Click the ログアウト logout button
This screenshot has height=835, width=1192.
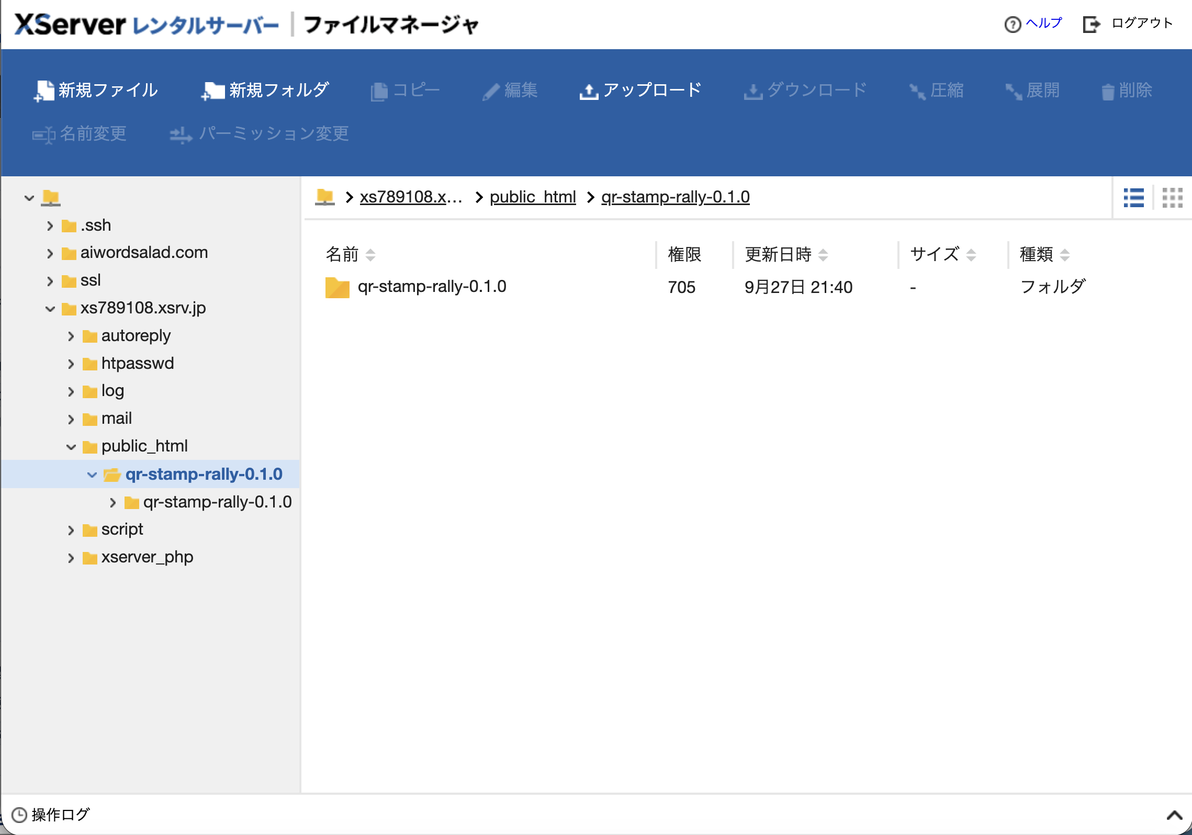(x=1128, y=24)
